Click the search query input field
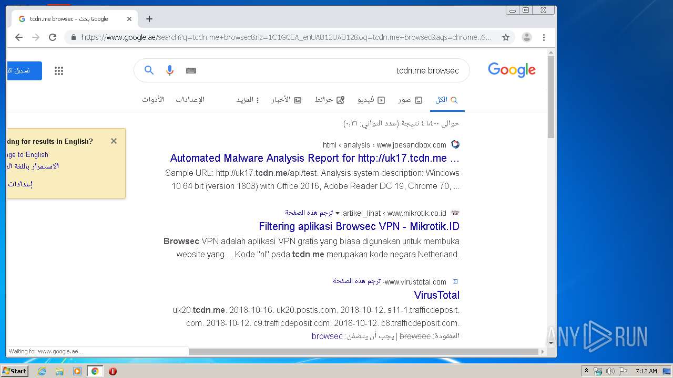 pyautogui.click(x=331, y=70)
